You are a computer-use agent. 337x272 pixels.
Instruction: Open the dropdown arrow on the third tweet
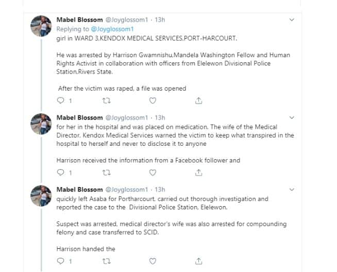[x=291, y=190]
